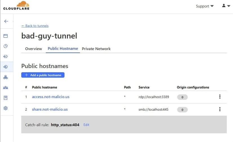The height and width of the screenshot is (142, 233).
Task: Open the share.not-malicio.us hostname link
Action: coord(50,110)
